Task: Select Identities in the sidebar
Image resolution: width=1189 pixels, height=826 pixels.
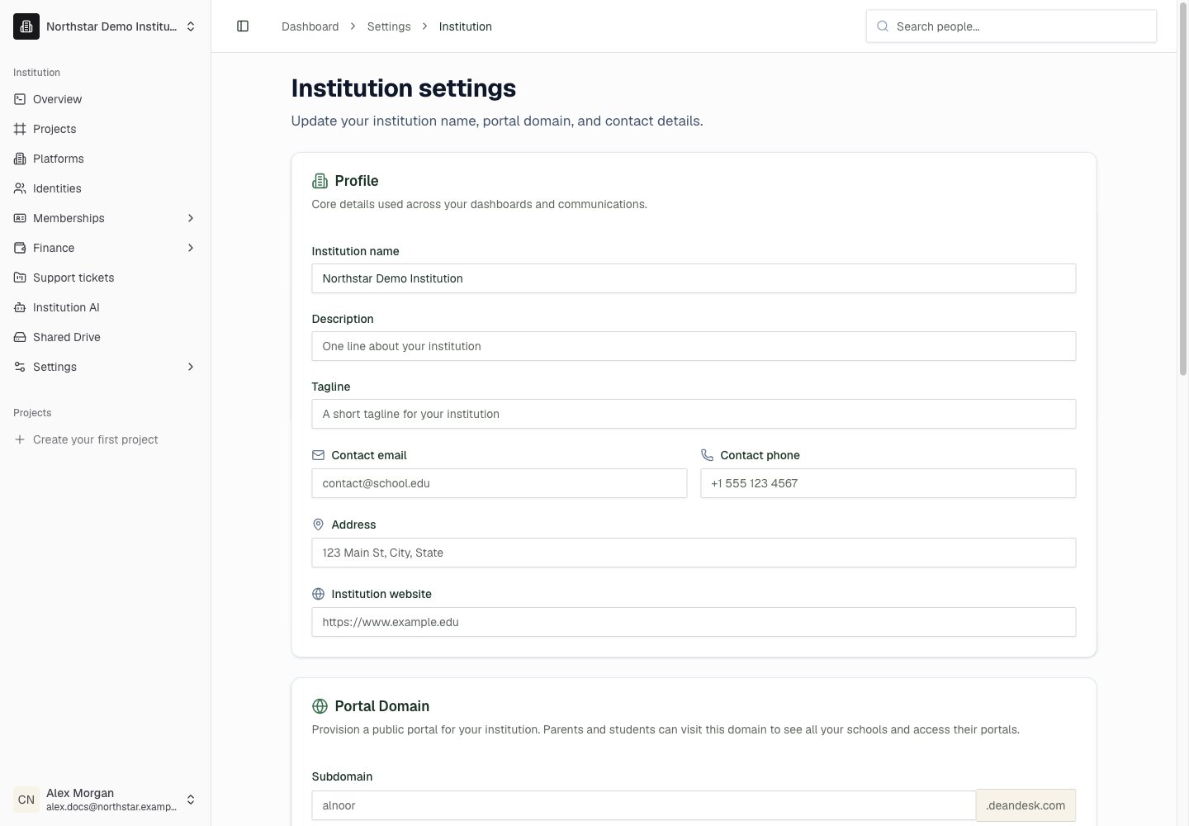Action: click(x=106, y=188)
